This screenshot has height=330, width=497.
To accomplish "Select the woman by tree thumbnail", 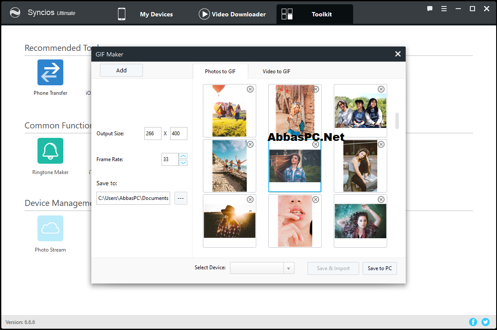I will point(295,111).
